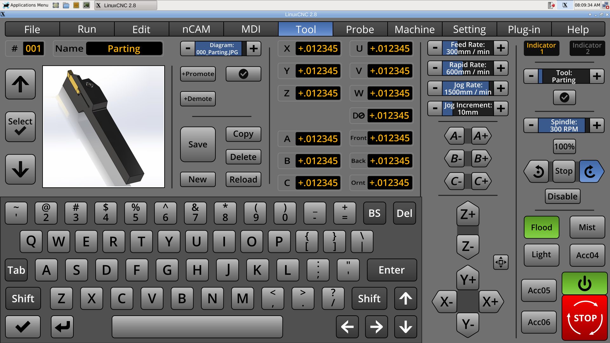
Task: Hit the red emergency STOP button
Action: tap(585, 318)
